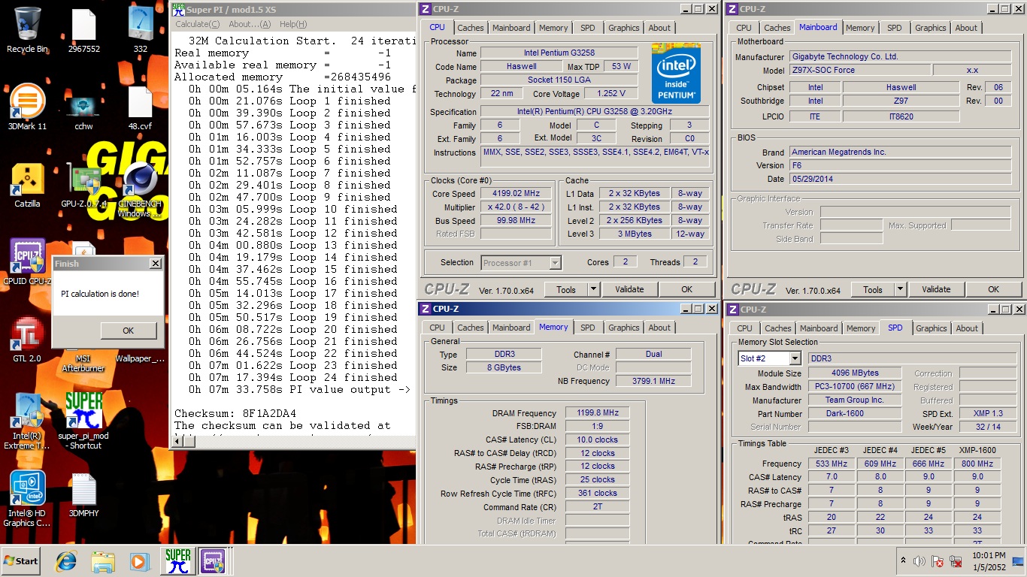The image size is (1027, 577).
Task: Click the Action Center flag tray icon
Action: click(938, 561)
